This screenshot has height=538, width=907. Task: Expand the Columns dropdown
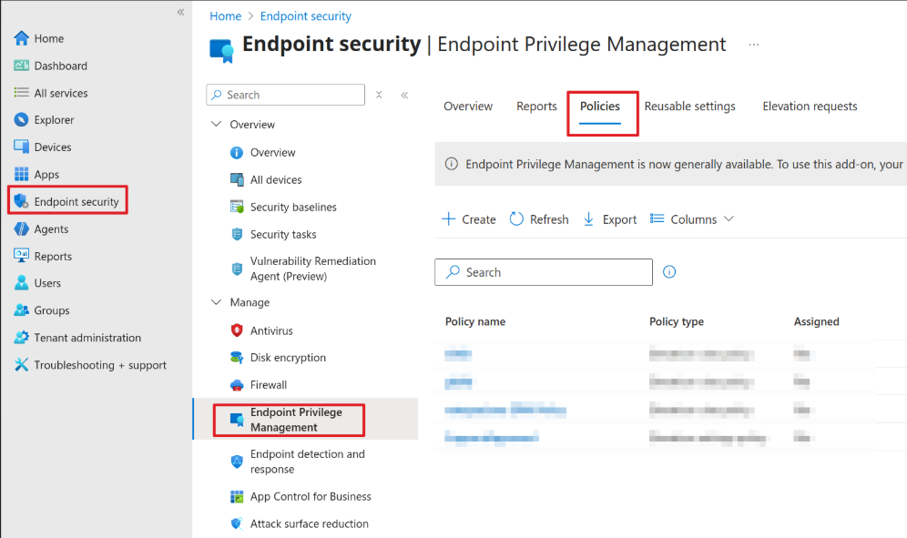coord(691,218)
